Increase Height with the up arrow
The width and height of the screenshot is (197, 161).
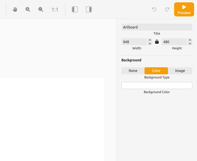pos(190,40)
